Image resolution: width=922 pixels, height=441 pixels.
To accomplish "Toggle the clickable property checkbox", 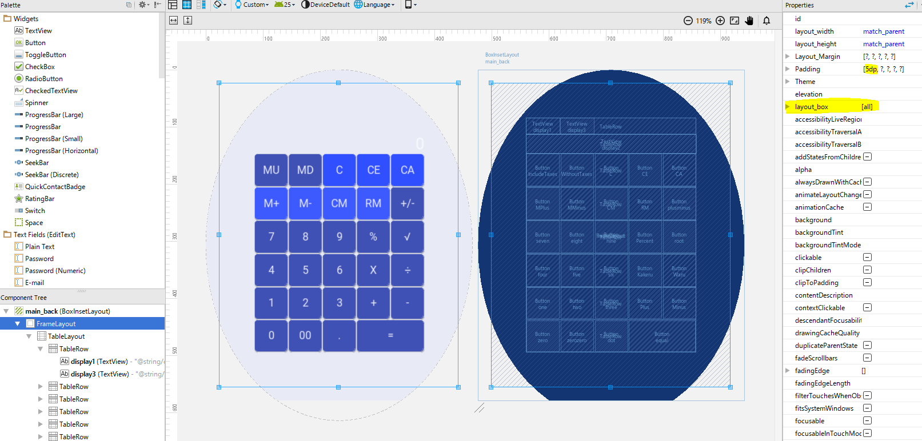I will pyautogui.click(x=867, y=258).
